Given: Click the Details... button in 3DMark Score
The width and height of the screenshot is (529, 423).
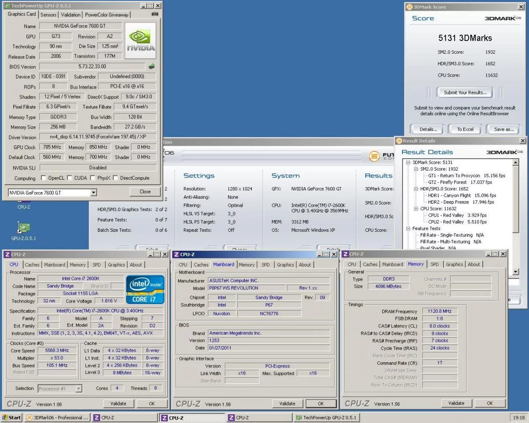Looking at the screenshot, I should pos(428,129).
